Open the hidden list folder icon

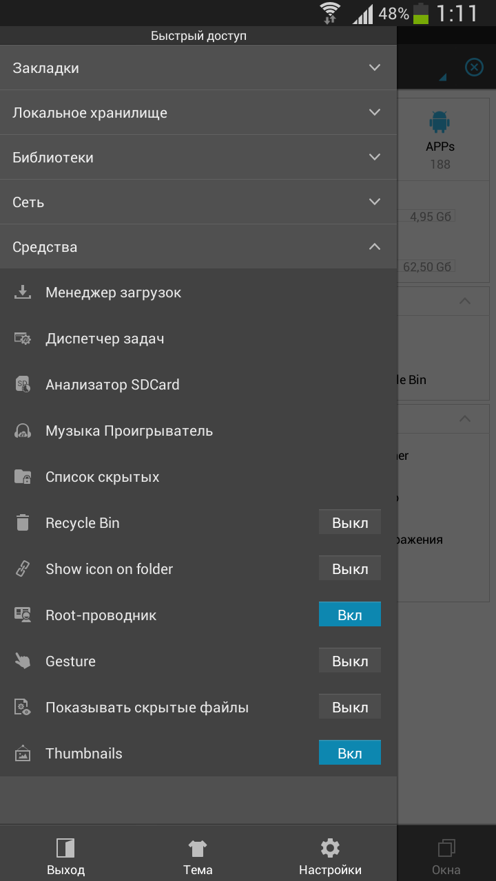pos(23,477)
